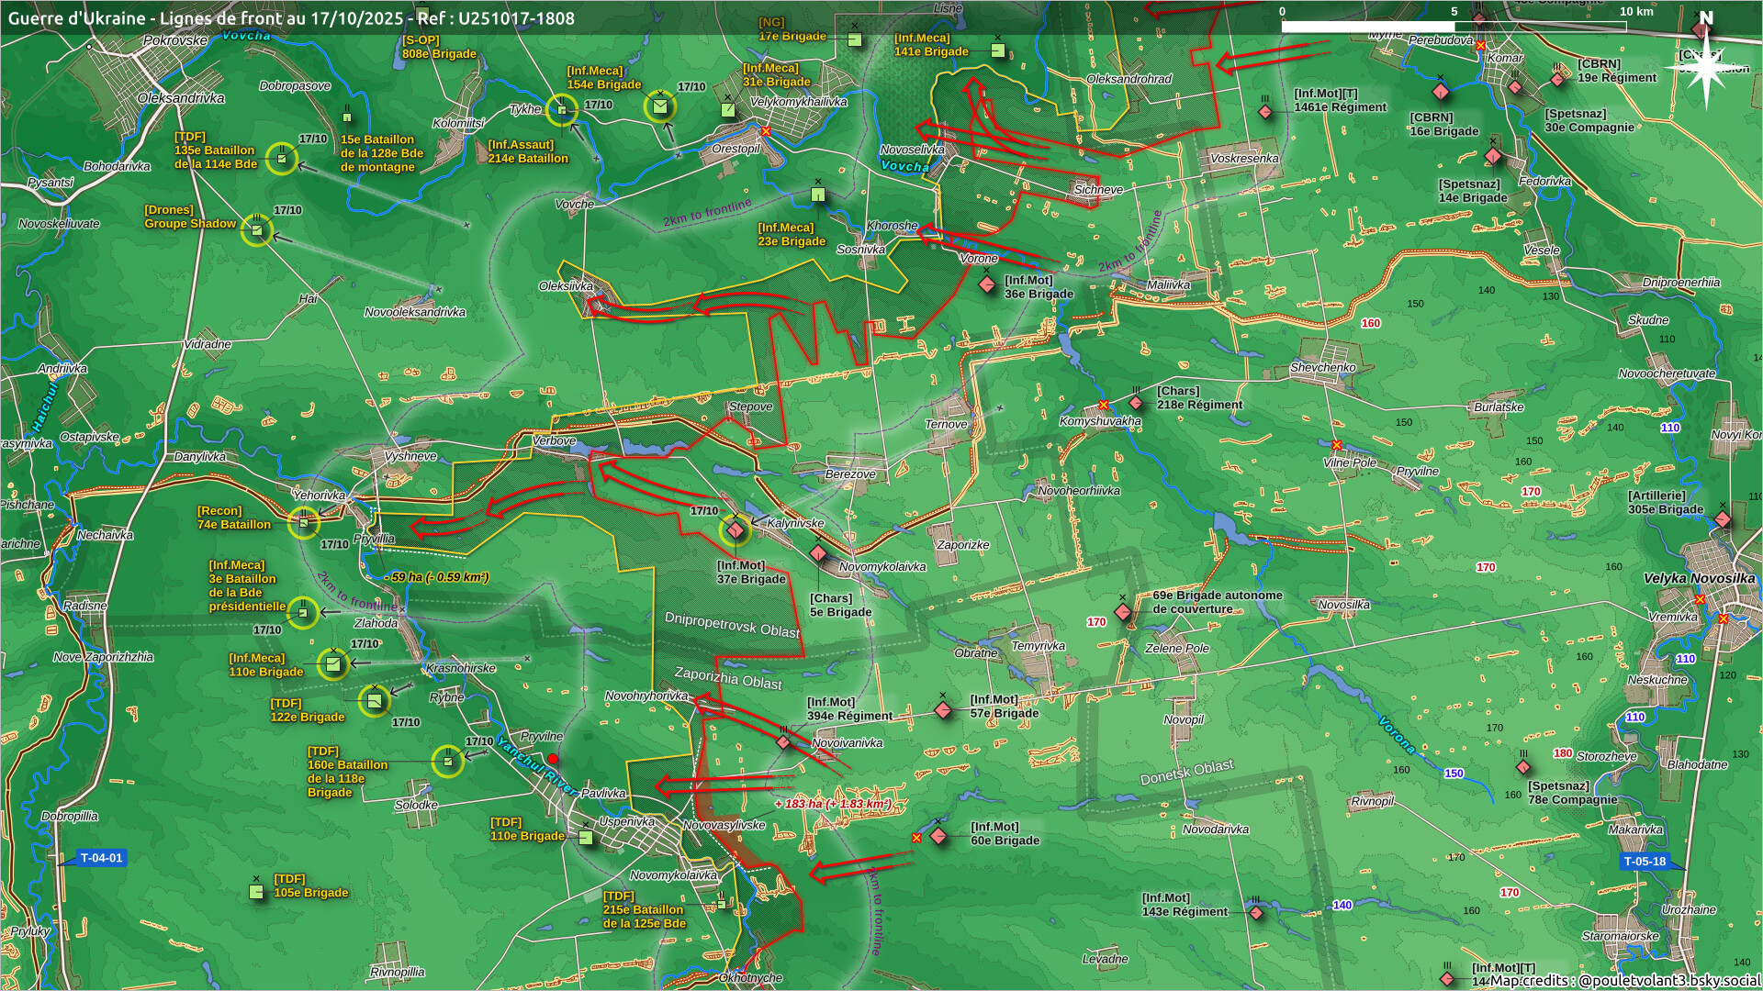Click the 57e Brigade red diamond icon
The width and height of the screenshot is (1763, 991).
point(943,710)
